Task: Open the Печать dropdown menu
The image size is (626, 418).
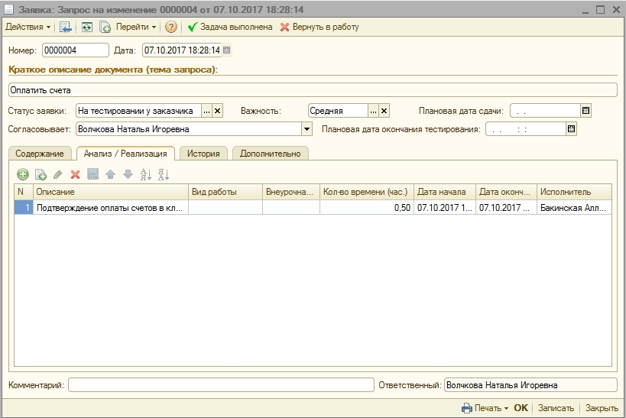Action: pos(485,408)
